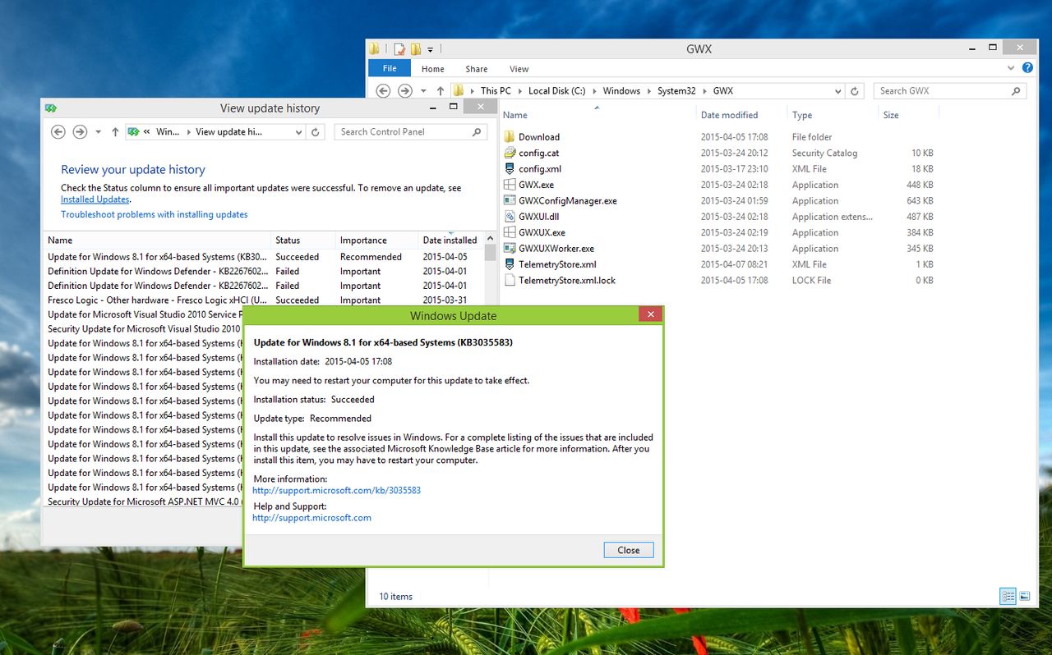Sort files by the Date modified column
The width and height of the screenshot is (1052, 655).
coord(729,115)
